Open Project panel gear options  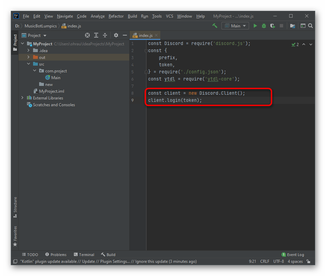click(x=116, y=35)
